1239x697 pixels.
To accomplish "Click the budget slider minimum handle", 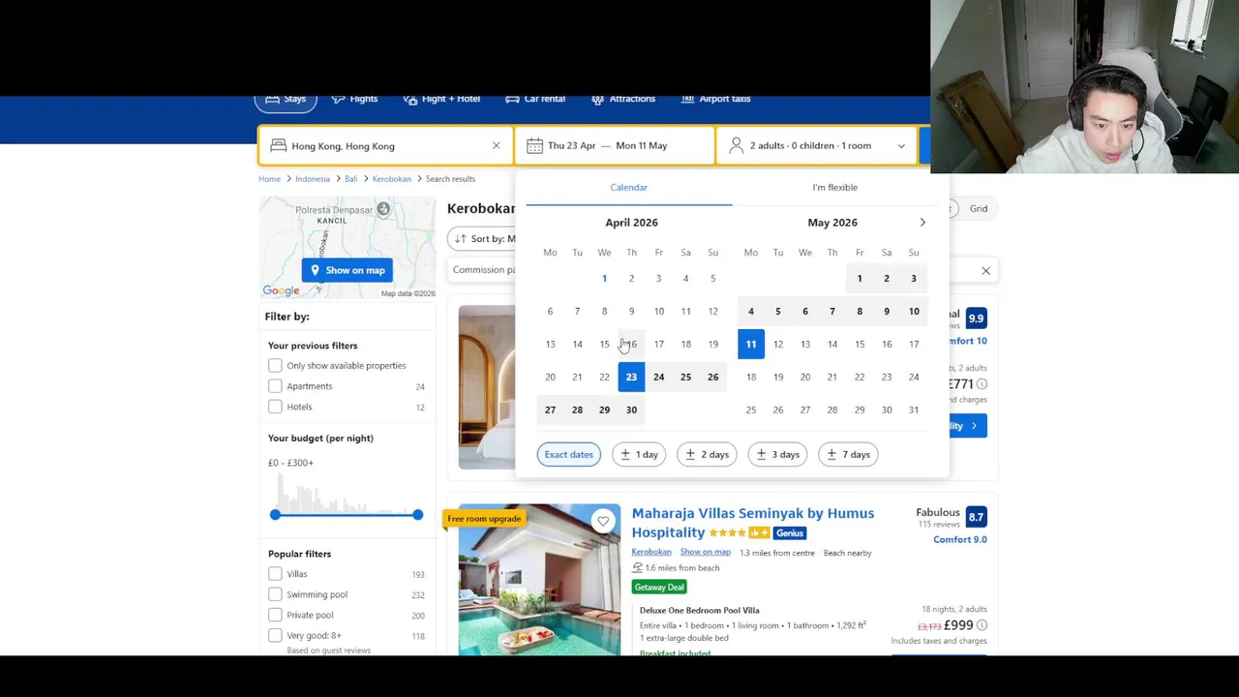I will pyautogui.click(x=275, y=514).
